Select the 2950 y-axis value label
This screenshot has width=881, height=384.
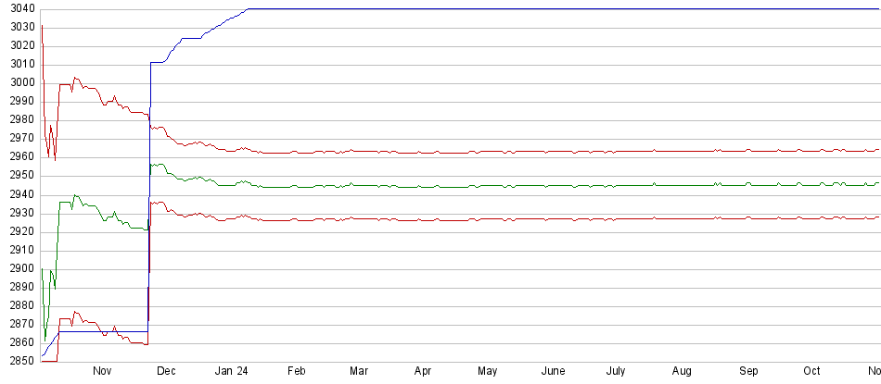point(19,176)
